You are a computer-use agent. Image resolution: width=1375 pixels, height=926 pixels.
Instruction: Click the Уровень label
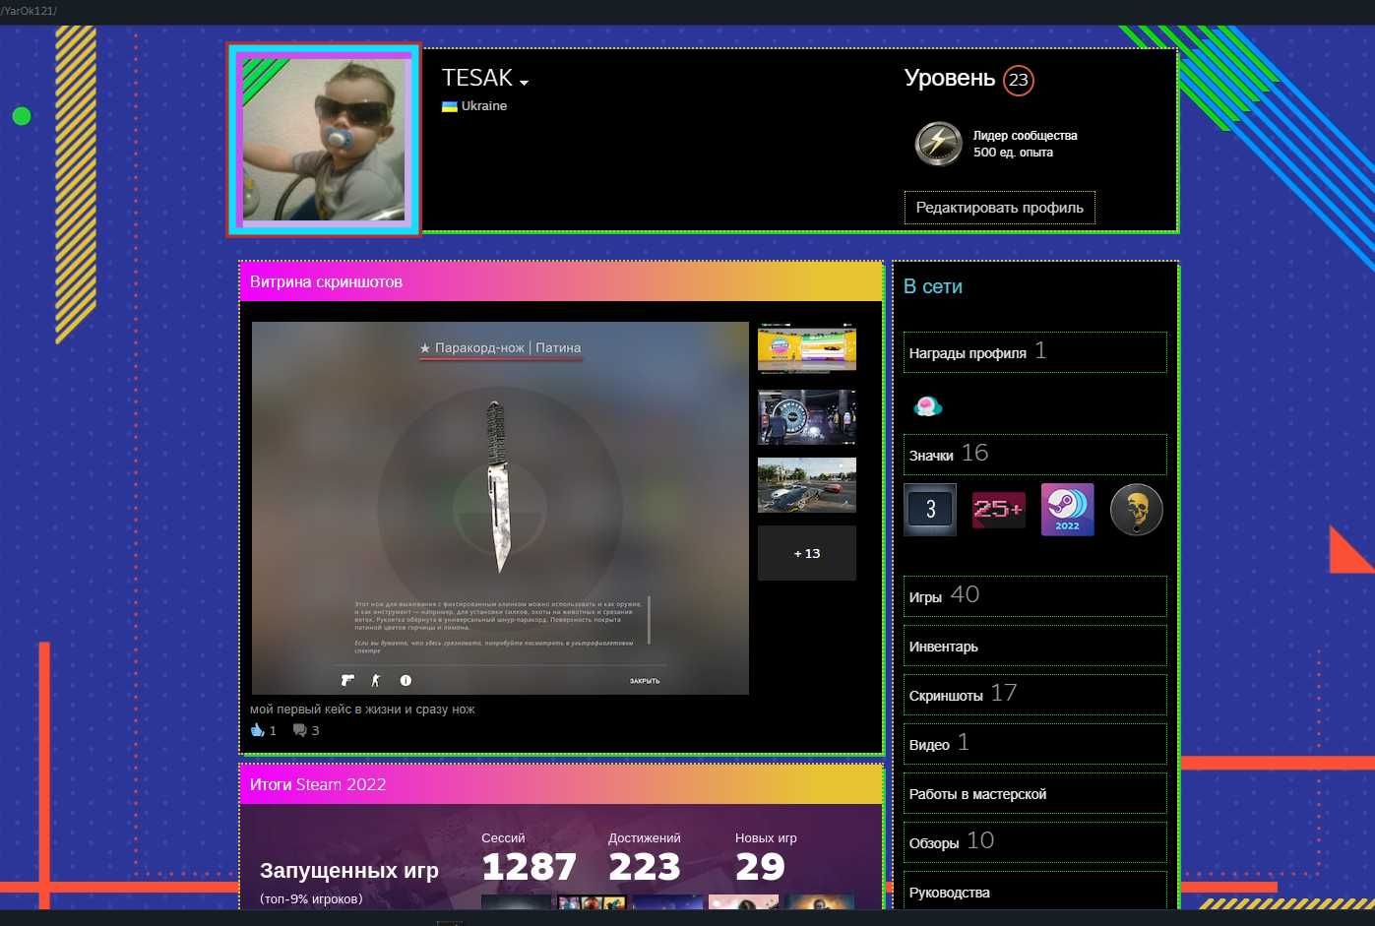[x=950, y=78]
